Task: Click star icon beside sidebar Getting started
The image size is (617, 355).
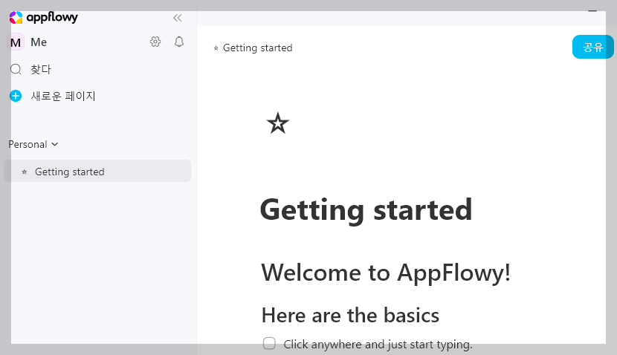Action: 25,172
